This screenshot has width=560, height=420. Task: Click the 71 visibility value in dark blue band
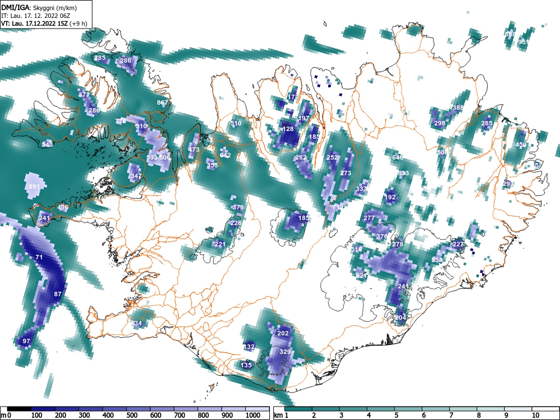click(x=39, y=257)
